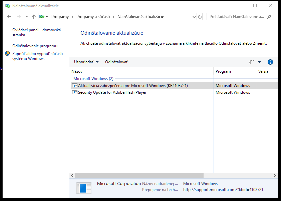
Task: Click Microsoft Corporation in details pane
Action: point(119,183)
